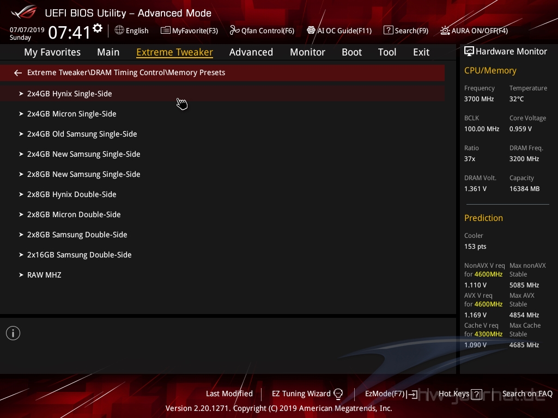Open the Advanced tab
Screen dimensions: 558x418
[251, 52]
